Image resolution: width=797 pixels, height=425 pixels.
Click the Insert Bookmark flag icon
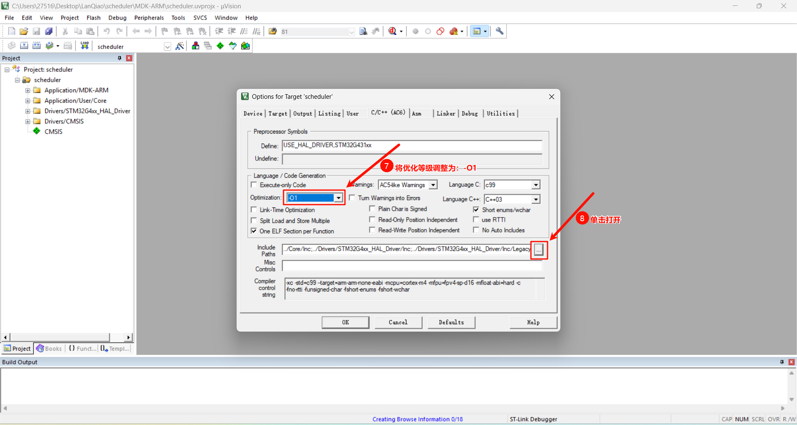point(165,31)
